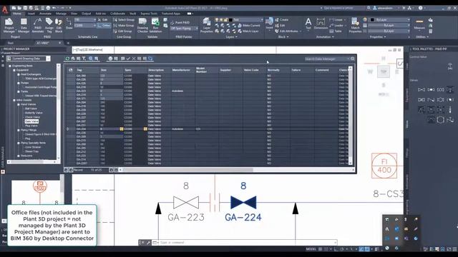Reject changes using the X icon
Screen dimensions: 458x257
(x=134, y=59)
